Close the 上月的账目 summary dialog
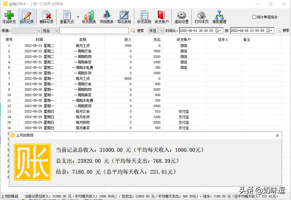291x200 pixels. pyautogui.click(x=277, y=135)
